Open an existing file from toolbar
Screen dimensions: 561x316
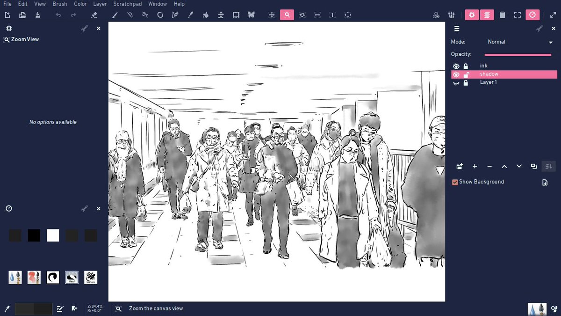(x=22, y=15)
